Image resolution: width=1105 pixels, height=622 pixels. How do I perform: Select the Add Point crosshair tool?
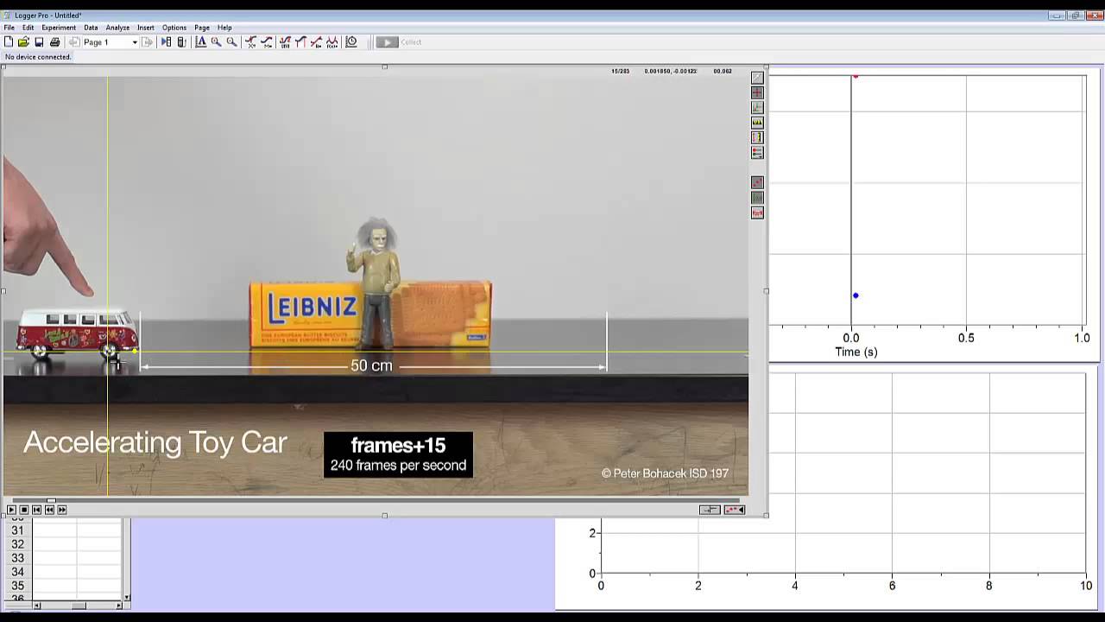click(x=757, y=92)
